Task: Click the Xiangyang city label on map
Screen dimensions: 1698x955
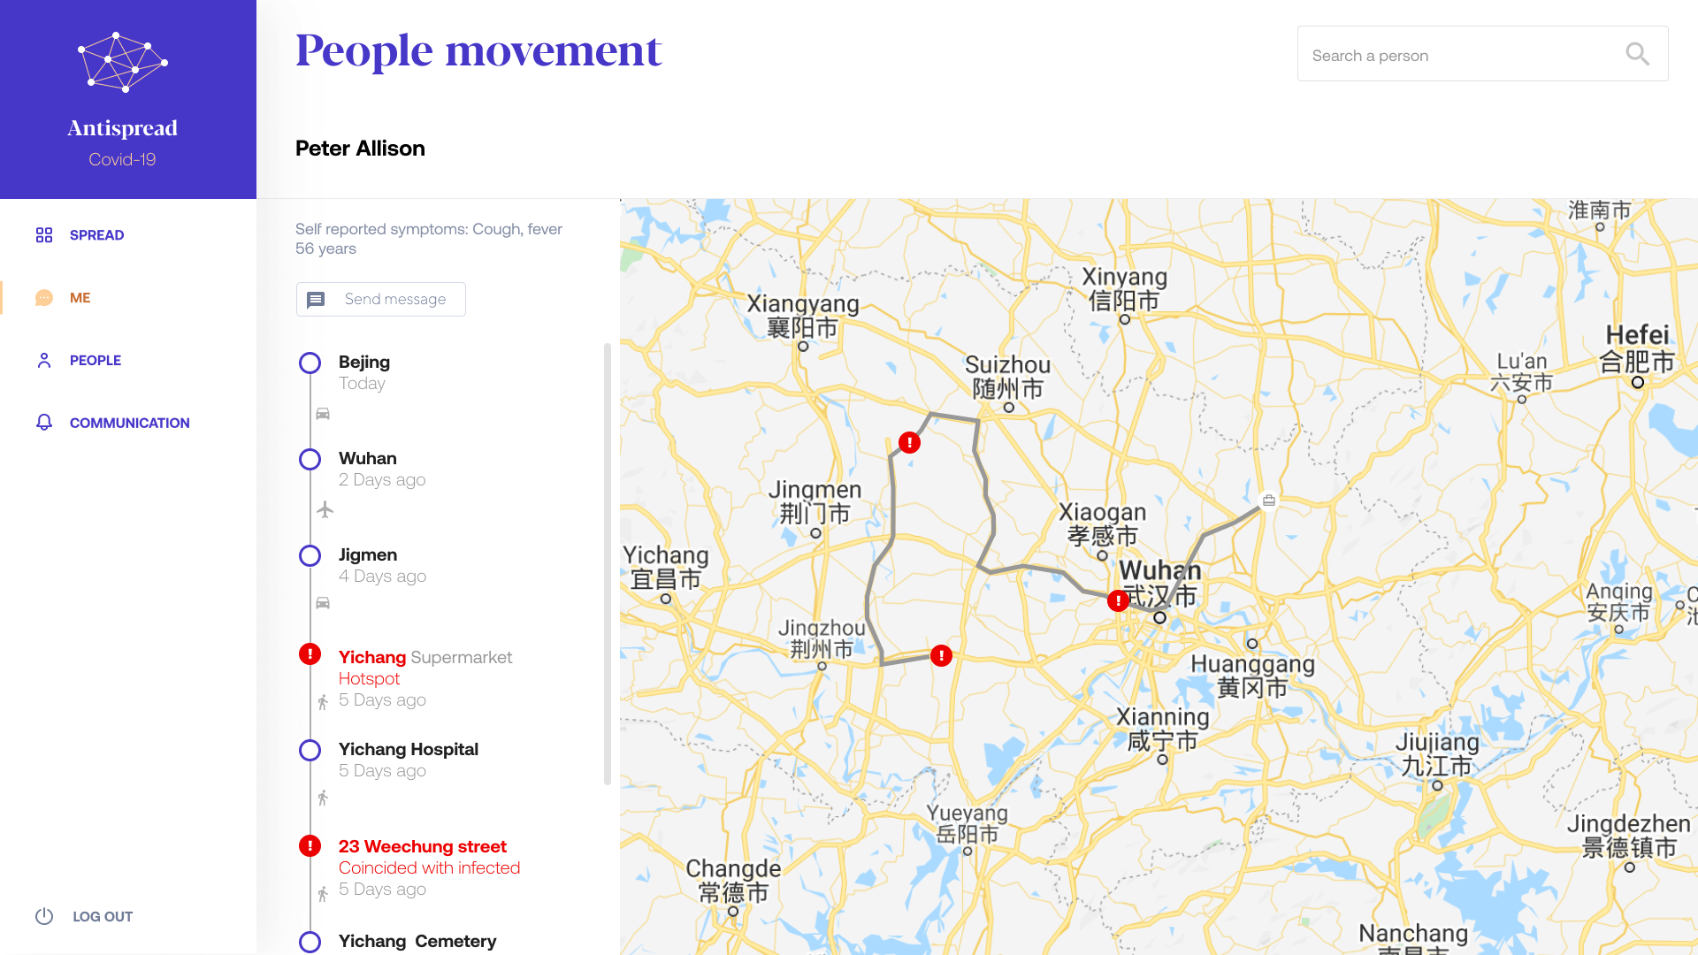Action: click(803, 316)
